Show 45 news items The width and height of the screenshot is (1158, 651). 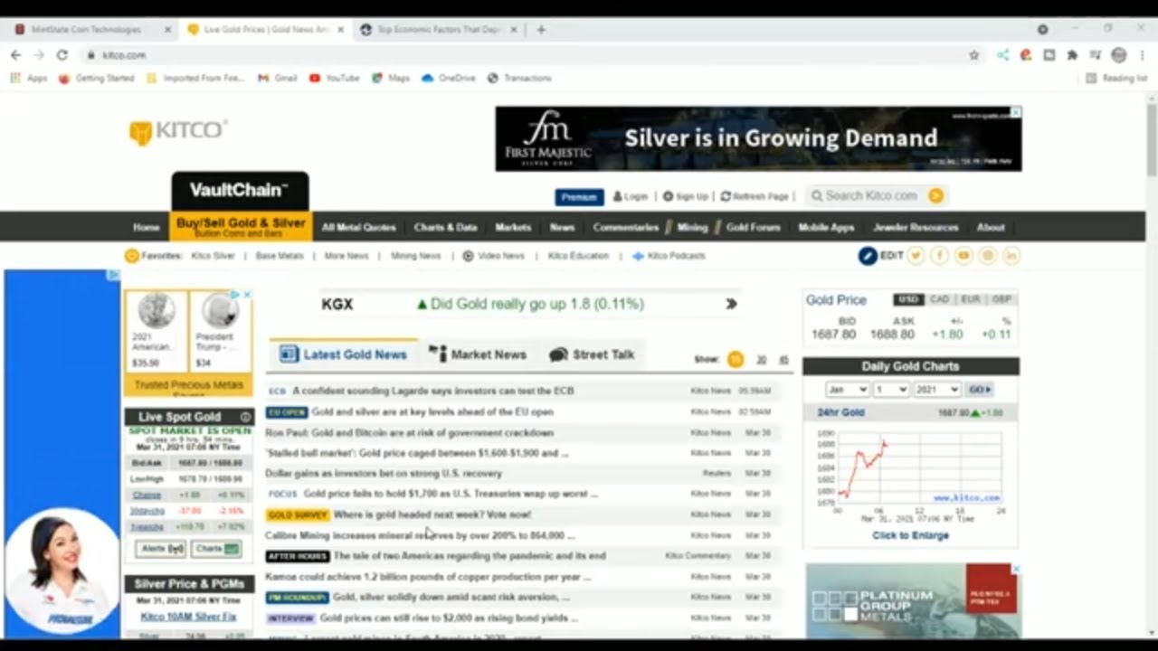pyautogui.click(x=783, y=359)
